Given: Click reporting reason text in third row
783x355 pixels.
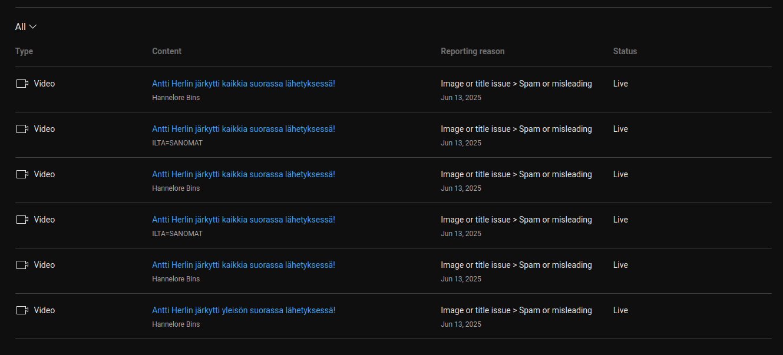Looking at the screenshot, I should tap(516, 174).
